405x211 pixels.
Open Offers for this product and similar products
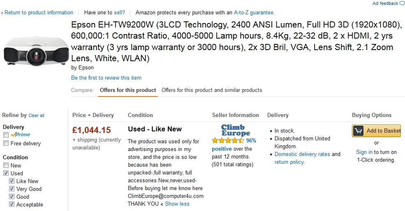pos(212,90)
